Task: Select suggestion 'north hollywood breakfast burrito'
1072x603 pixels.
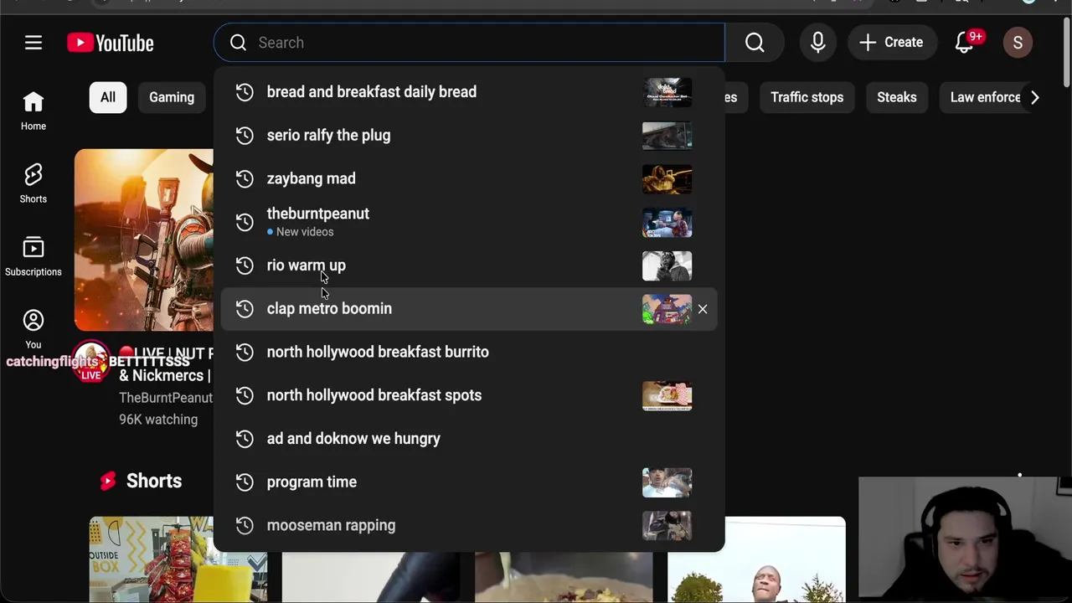Action: click(469, 352)
